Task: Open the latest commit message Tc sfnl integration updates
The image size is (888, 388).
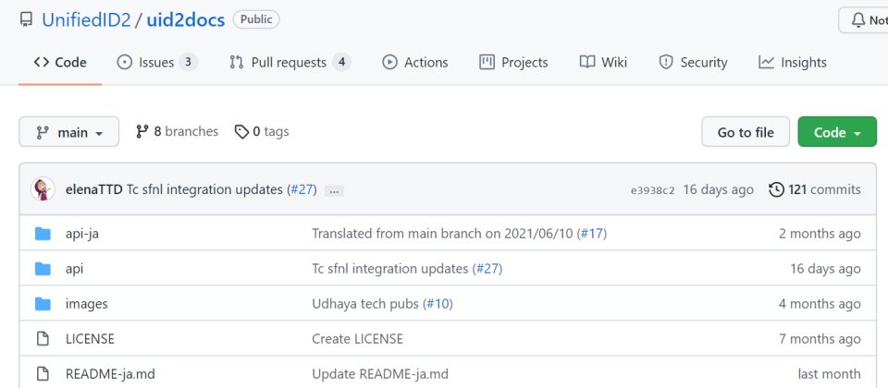Action: click(204, 189)
